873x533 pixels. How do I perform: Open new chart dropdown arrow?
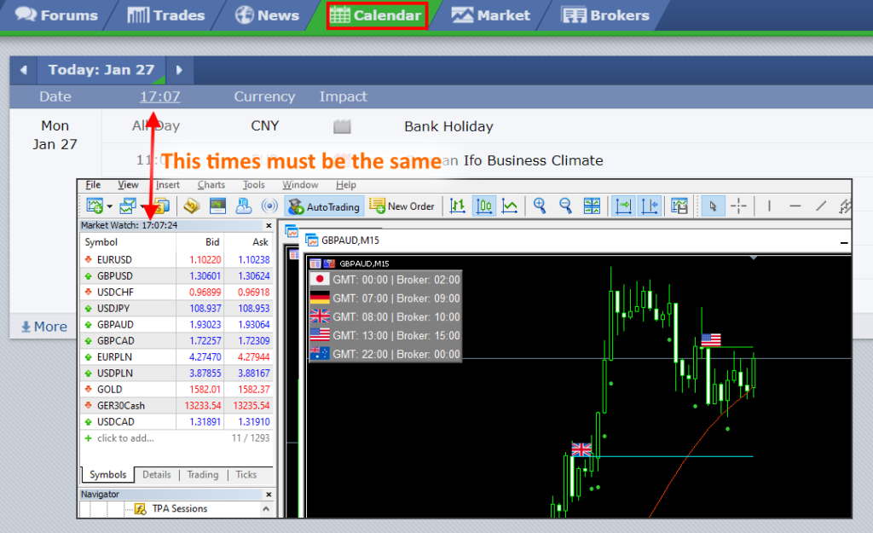pyautogui.click(x=109, y=206)
